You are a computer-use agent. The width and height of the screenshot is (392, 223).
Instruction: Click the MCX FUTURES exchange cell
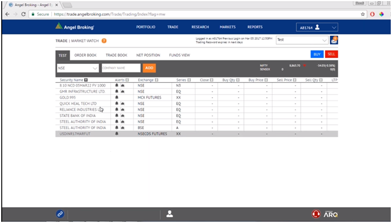tap(149, 97)
